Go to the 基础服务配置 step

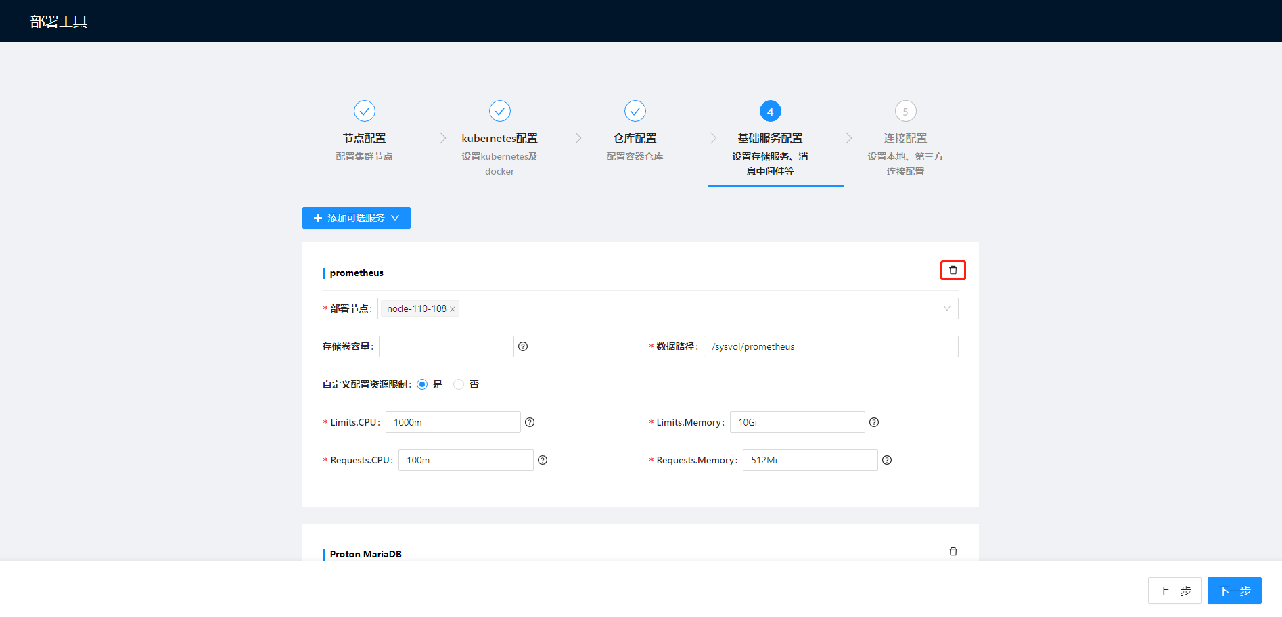pos(771,138)
